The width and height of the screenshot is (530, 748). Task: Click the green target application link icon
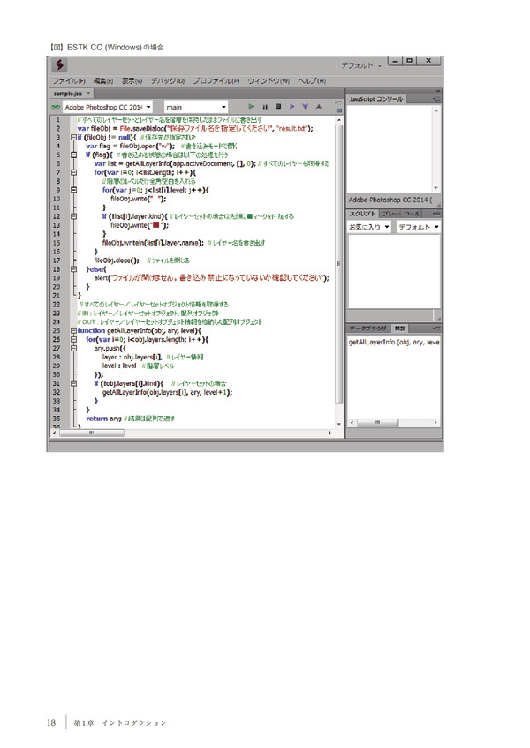click(56, 107)
